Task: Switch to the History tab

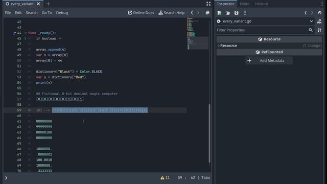Action: coord(261,4)
